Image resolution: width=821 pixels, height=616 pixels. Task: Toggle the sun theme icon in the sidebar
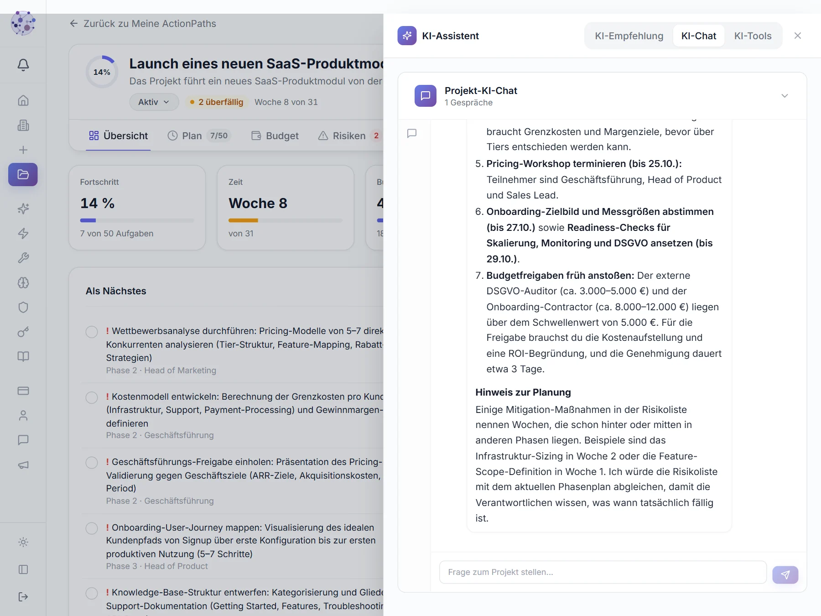(23, 542)
